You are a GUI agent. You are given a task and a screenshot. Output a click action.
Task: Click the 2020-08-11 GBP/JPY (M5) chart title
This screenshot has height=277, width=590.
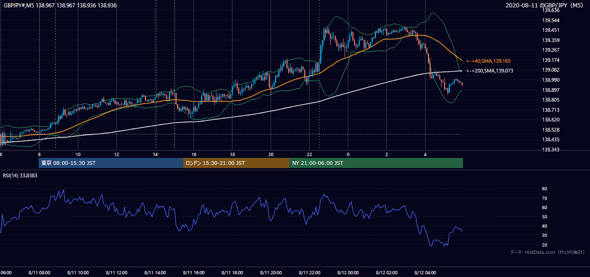(545, 5)
